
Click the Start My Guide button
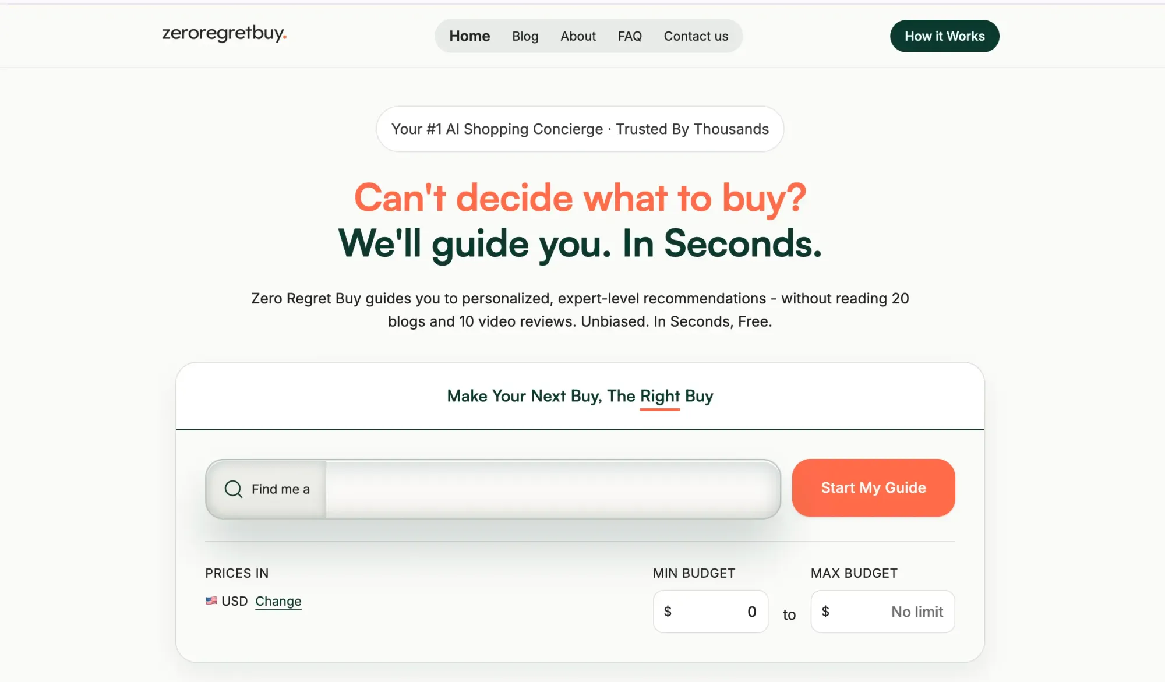[x=873, y=487]
